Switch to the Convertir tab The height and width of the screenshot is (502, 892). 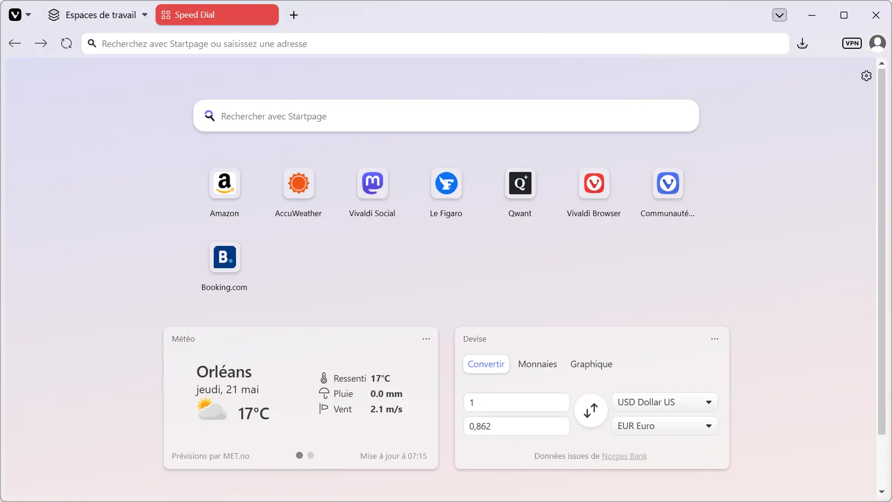pos(486,364)
